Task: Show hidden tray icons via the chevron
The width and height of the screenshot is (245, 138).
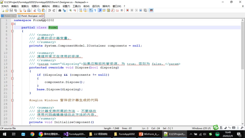Action: pos(191,134)
